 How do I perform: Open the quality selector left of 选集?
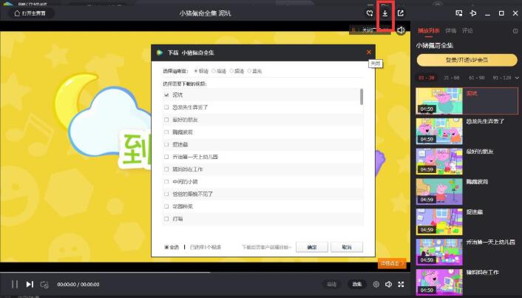pos(331,285)
